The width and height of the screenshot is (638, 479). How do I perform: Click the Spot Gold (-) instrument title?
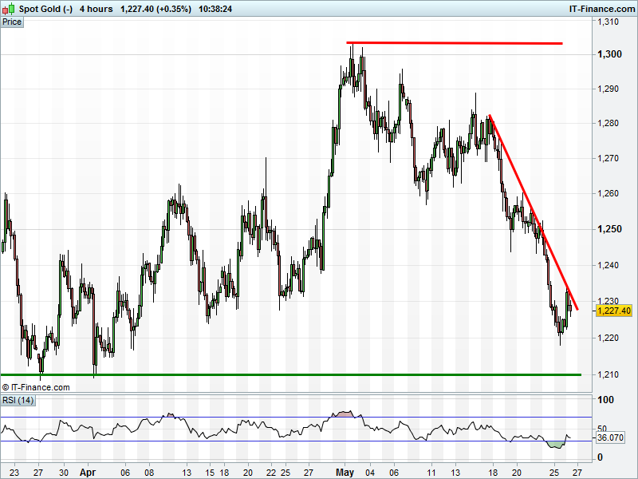[x=45, y=9]
